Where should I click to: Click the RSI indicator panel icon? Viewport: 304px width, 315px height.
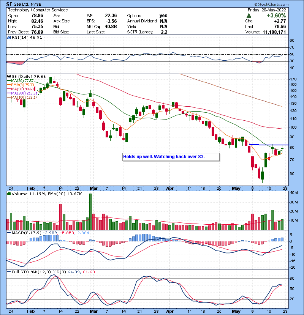[9, 37]
